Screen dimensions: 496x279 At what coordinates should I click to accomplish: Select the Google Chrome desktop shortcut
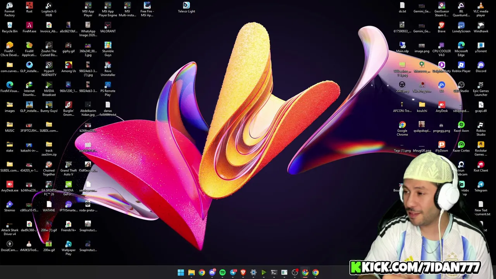402,129
